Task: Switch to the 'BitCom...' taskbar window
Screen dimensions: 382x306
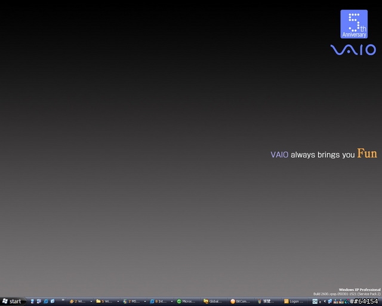Action: [x=241, y=302]
